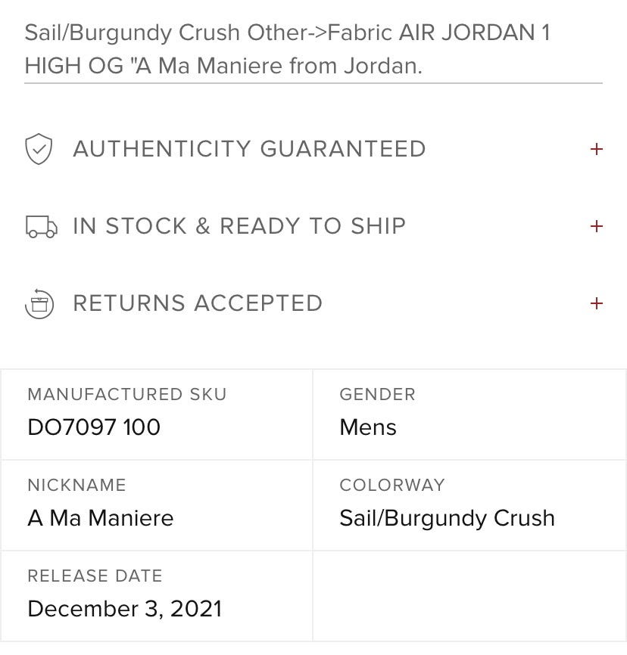Click the colorway value Sail/Burgundy Crush
627x655 pixels.
click(x=447, y=519)
